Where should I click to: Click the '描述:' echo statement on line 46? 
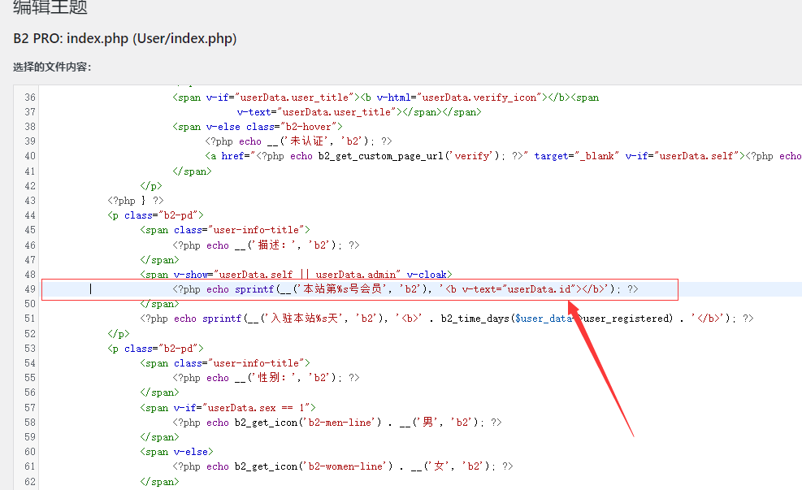pos(265,245)
